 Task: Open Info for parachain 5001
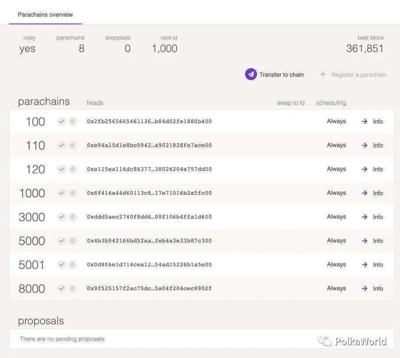[x=378, y=265]
